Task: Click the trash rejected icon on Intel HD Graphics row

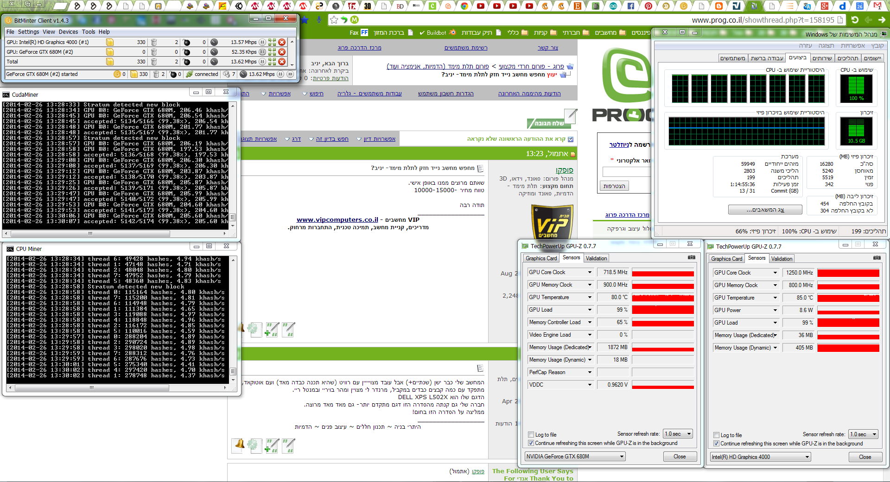Action: tap(154, 42)
